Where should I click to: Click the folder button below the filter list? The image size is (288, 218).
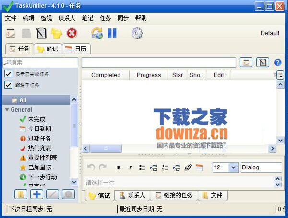click(21, 194)
